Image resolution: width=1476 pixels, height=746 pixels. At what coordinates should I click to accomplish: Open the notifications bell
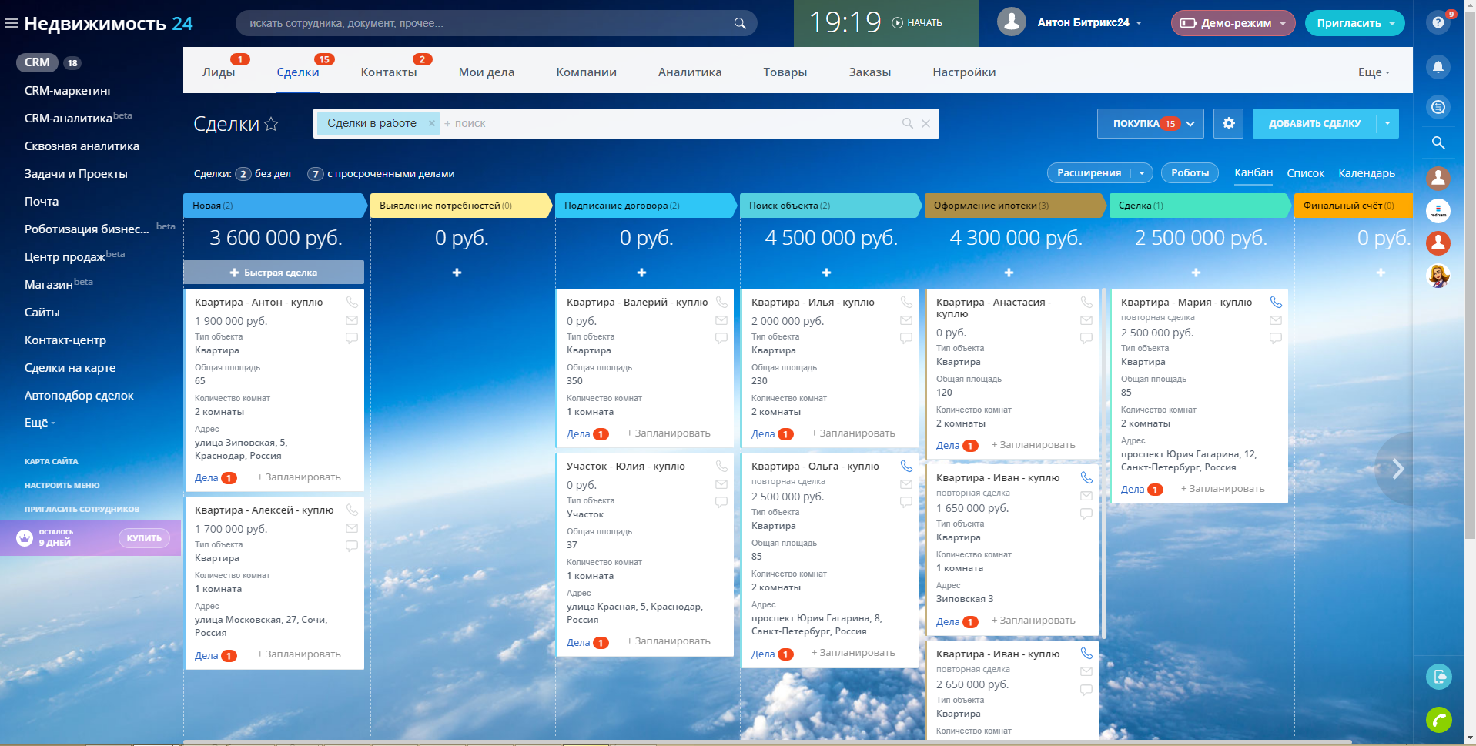tap(1438, 67)
